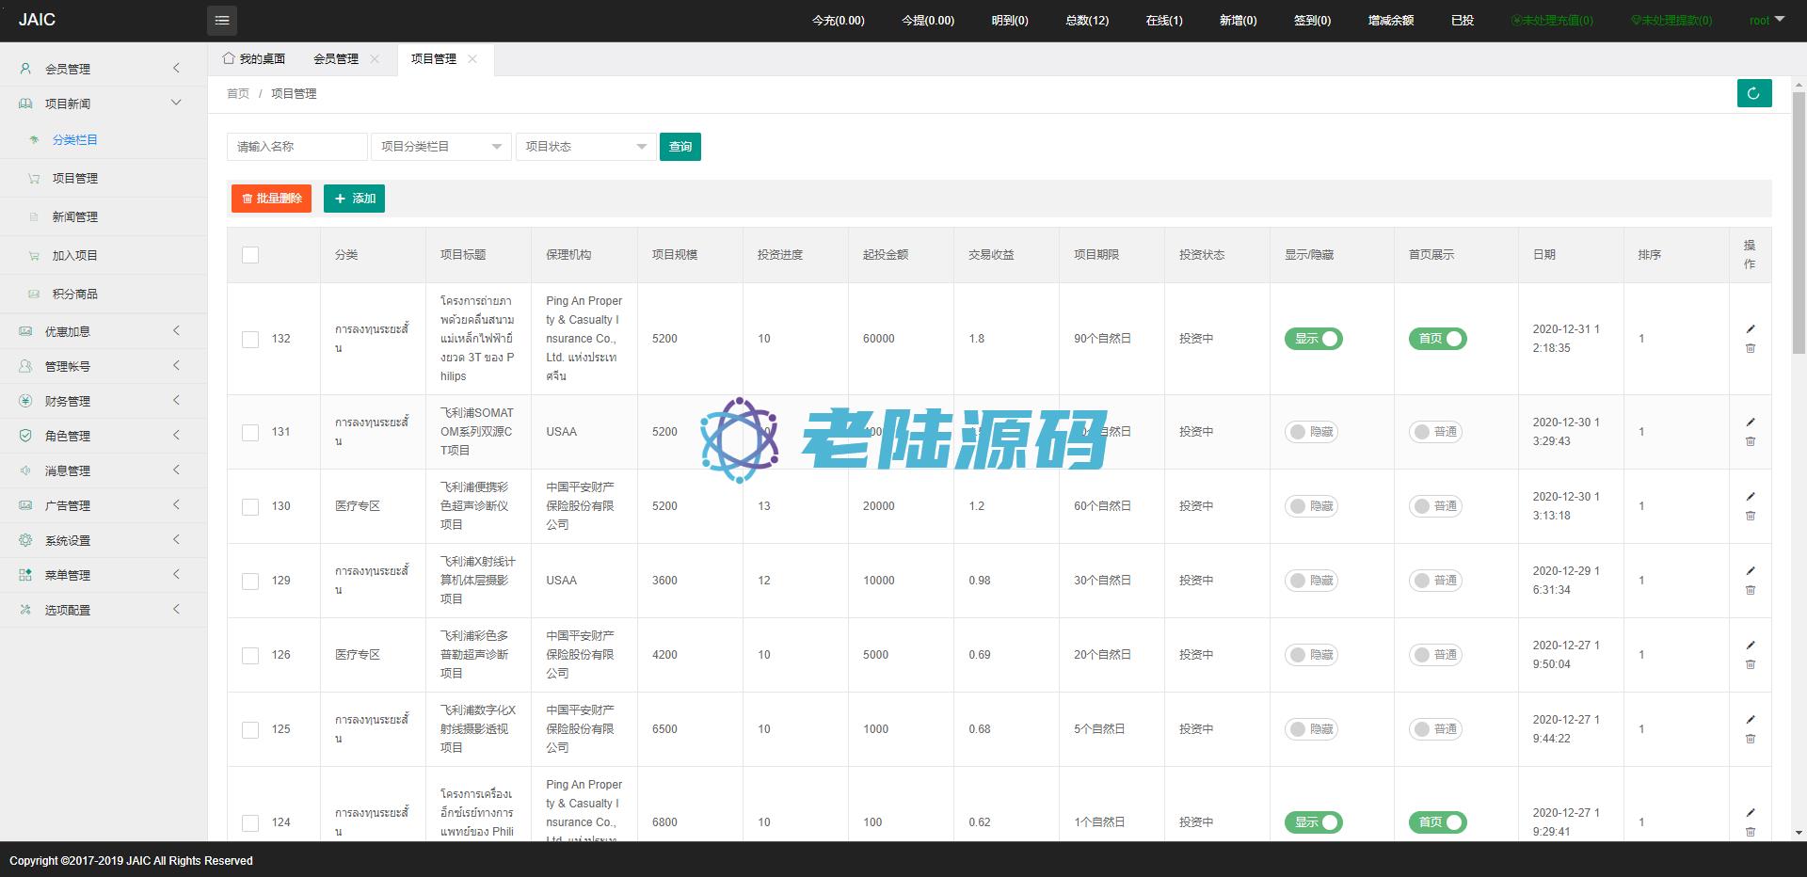This screenshot has height=877, width=1807.
Task: Click the home icon on 我的桌面 tab
Action: click(x=229, y=58)
